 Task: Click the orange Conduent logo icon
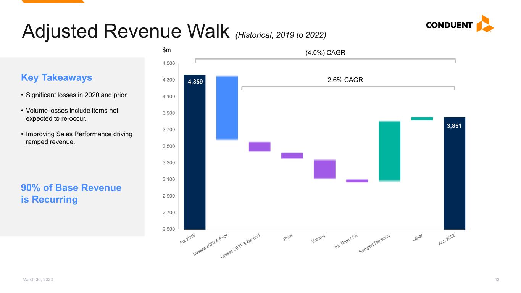click(x=485, y=24)
